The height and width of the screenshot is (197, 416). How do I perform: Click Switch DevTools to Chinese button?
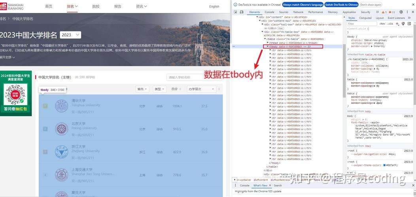(x=341, y=4)
